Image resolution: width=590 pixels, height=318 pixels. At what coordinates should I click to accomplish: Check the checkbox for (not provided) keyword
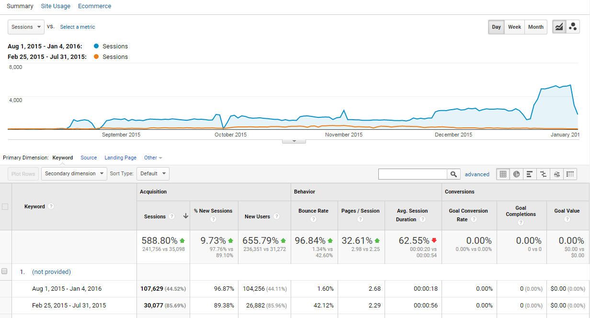click(4, 271)
